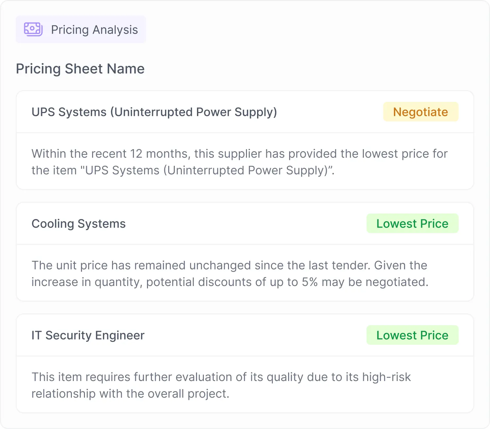
Task: Click Lowest Price badge for Cooling Systems
Action: pyautogui.click(x=412, y=224)
